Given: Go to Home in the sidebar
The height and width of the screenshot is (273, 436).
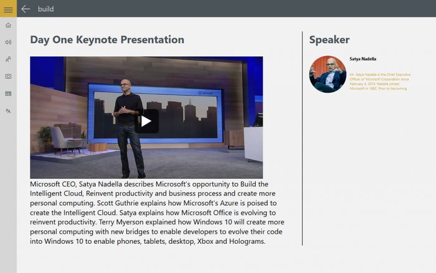Looking at the screenshot, I should coord(8,25).
